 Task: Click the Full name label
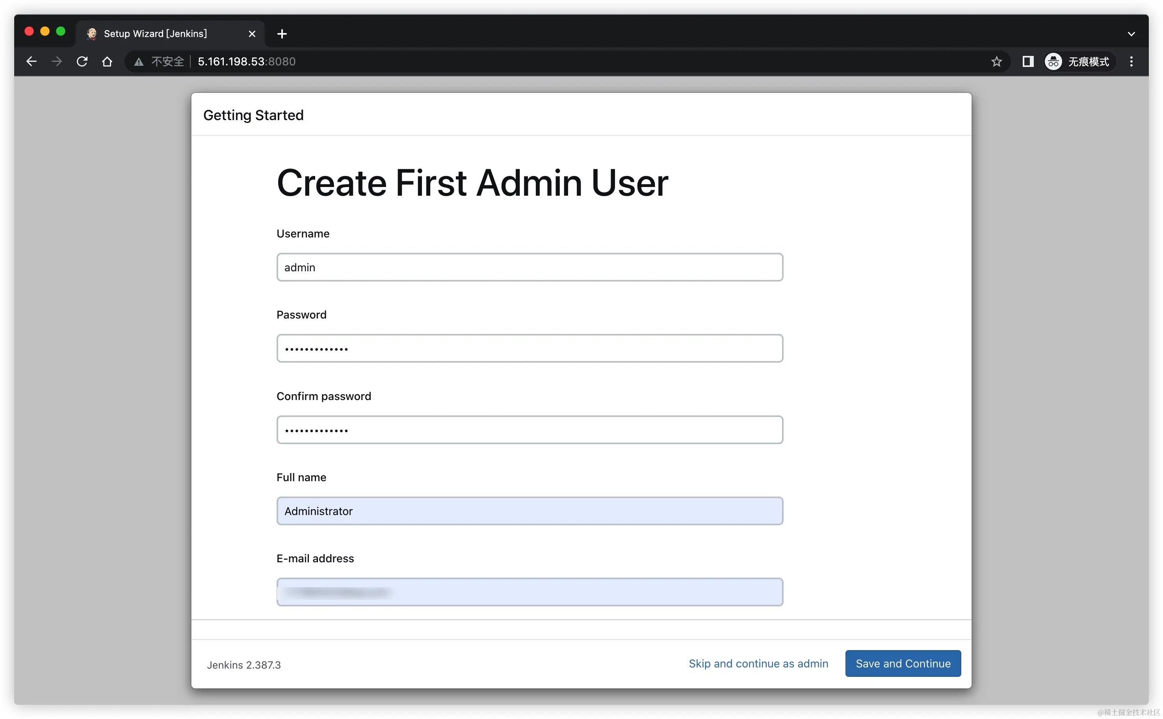(x=301, y=478)
